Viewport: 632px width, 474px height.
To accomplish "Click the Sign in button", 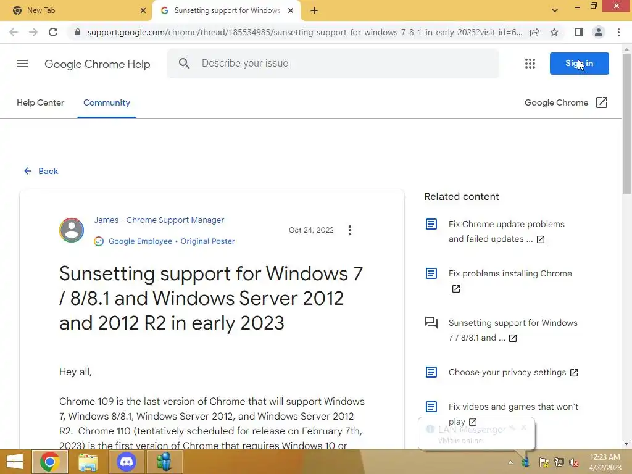I will [x=579, y=64].
